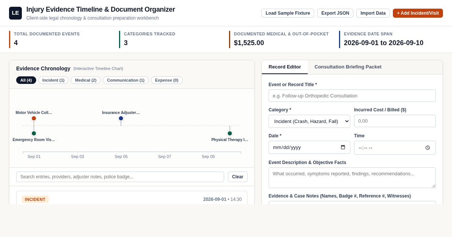Click the Categories Tracked value 3
The image size is (452, 237).
click(x=126, y=43)
